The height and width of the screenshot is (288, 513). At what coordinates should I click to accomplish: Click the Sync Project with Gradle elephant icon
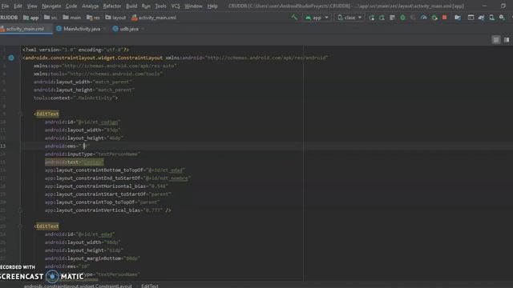coord(481,18)
